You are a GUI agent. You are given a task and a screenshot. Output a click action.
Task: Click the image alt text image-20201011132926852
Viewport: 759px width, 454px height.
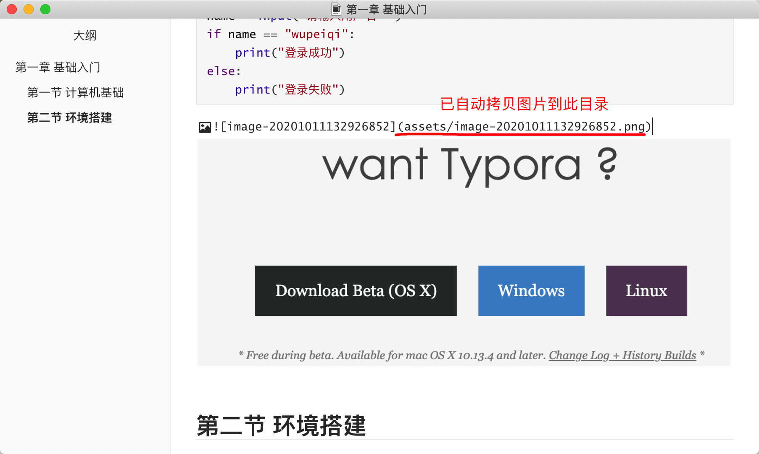[308, 126]
